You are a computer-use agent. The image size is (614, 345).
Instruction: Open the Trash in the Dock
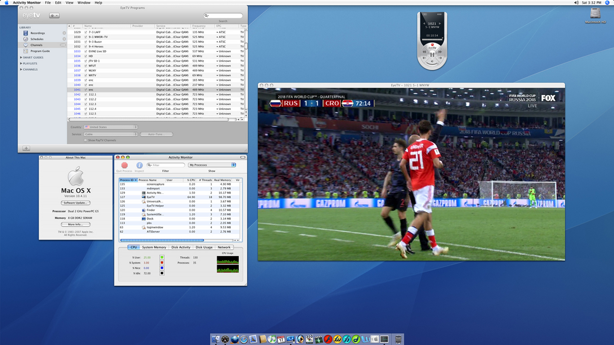399,339
